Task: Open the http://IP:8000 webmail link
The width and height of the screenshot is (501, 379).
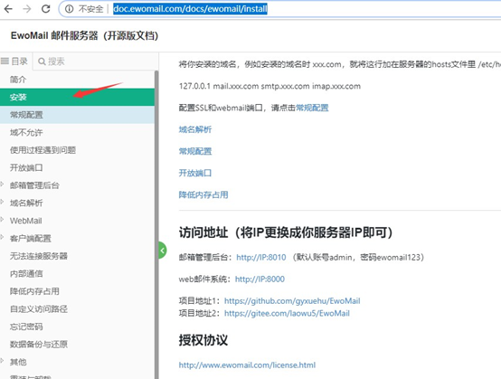Action: [x=260, y=279]
